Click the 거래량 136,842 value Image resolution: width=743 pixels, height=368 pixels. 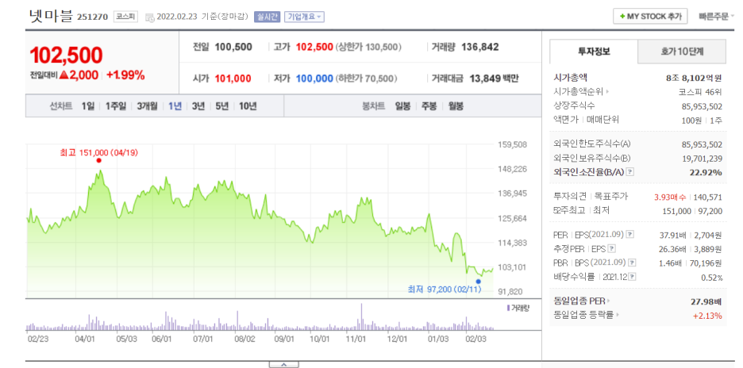pyautogui.click(x=479, y=47)
